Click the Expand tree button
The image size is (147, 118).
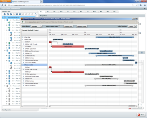(68, 26)
